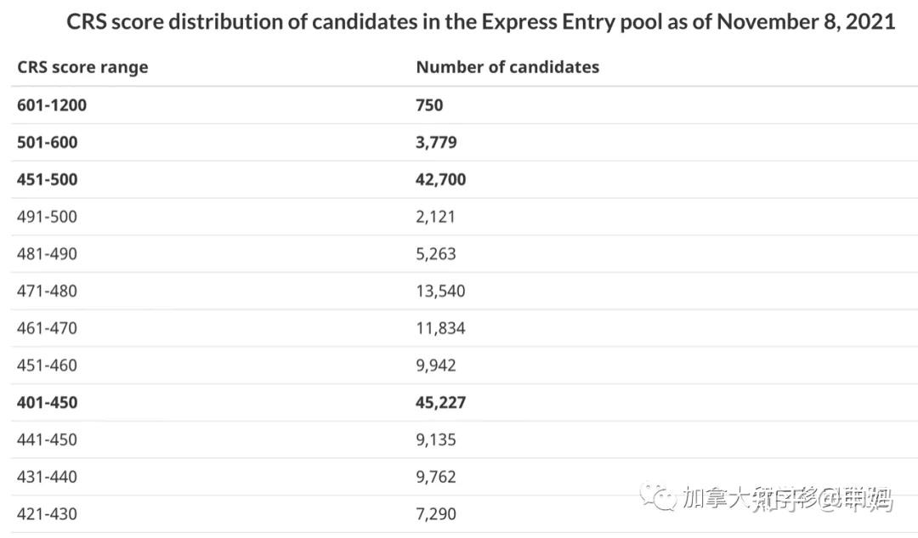Click the WeChat logo in the watermark
The image size is (918, 538).
(659, 497)
